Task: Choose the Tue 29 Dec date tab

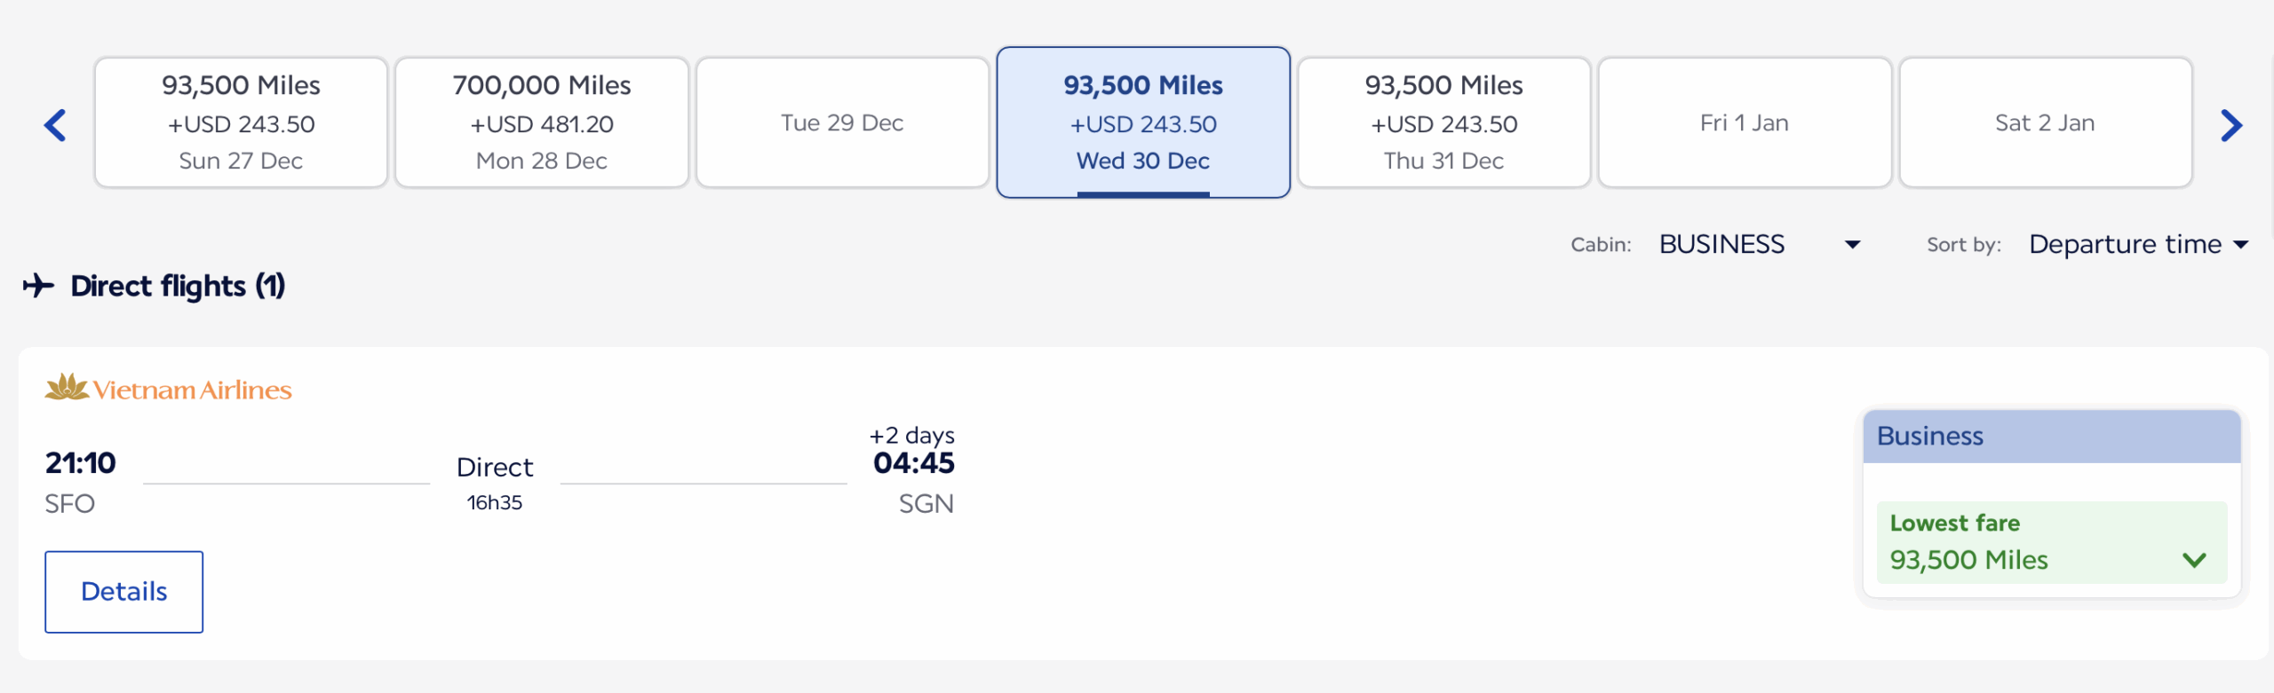Action: tap(842, 122)
